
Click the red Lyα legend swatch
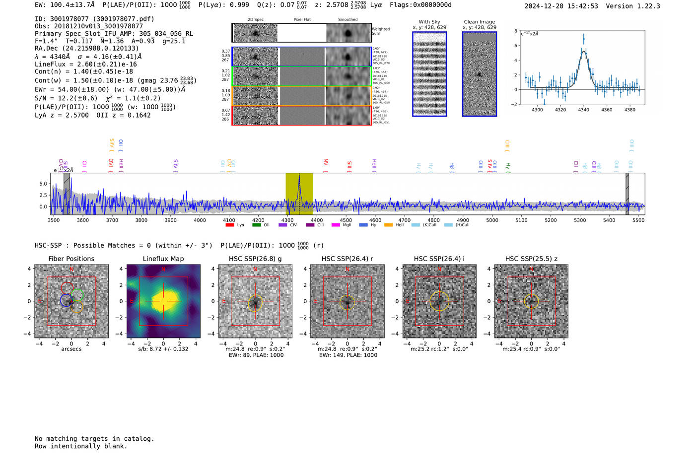(x=229, y=225)
